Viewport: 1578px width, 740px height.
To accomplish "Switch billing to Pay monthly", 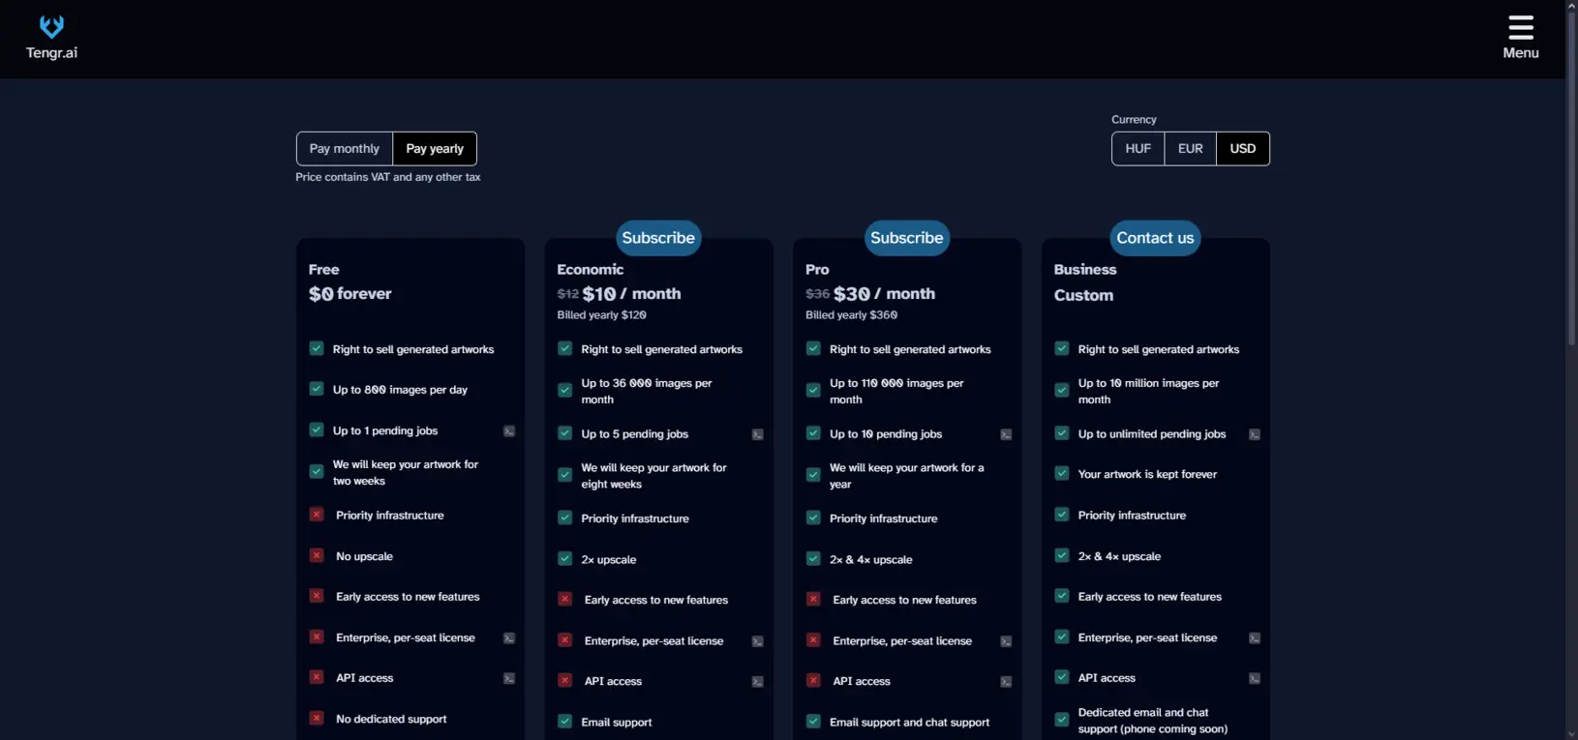I will (x=345, y=149).
